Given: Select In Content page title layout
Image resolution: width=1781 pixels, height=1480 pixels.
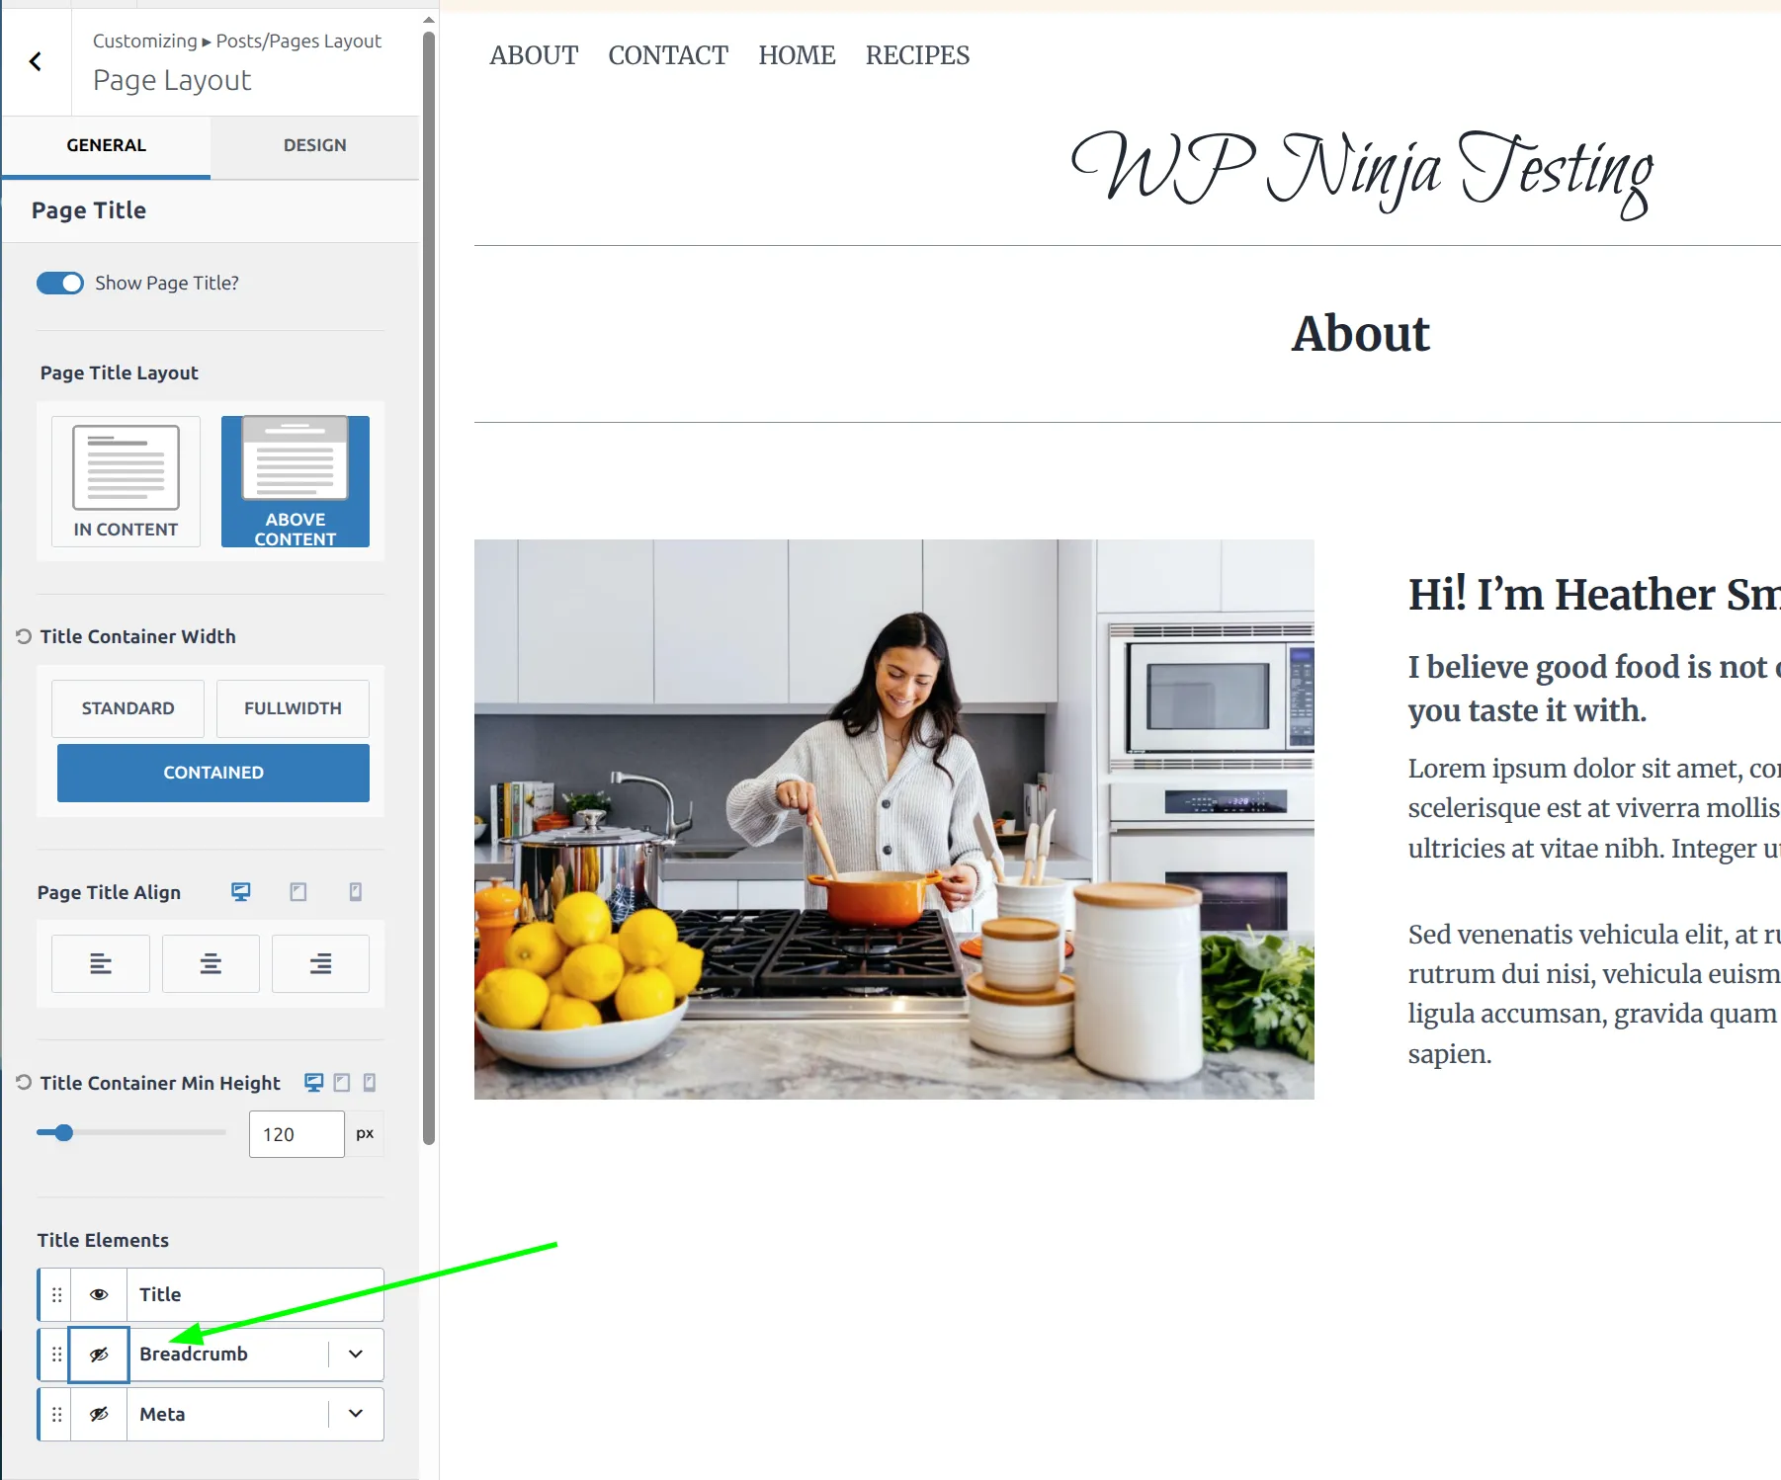Looking at the screenshot, I should point(126,481).
